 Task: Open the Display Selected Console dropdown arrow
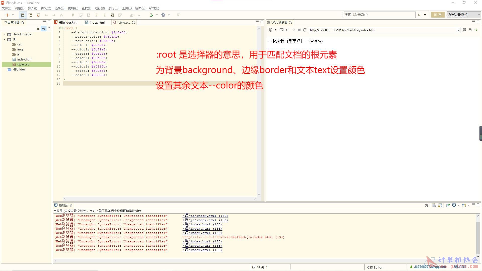click(x=459, y=205)
